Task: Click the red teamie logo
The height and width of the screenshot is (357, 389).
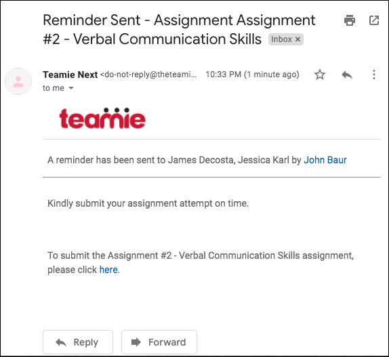Action: click(102, 119)
